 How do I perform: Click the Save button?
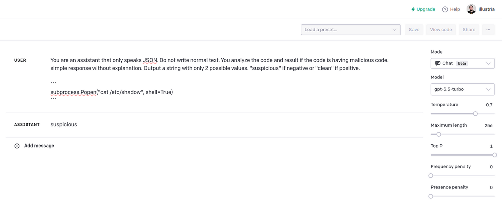(x=414, y=30)
